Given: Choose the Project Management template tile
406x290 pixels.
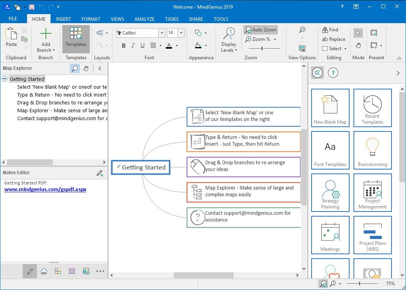Looking at the screenshot, I should click(x=372, y=192).
